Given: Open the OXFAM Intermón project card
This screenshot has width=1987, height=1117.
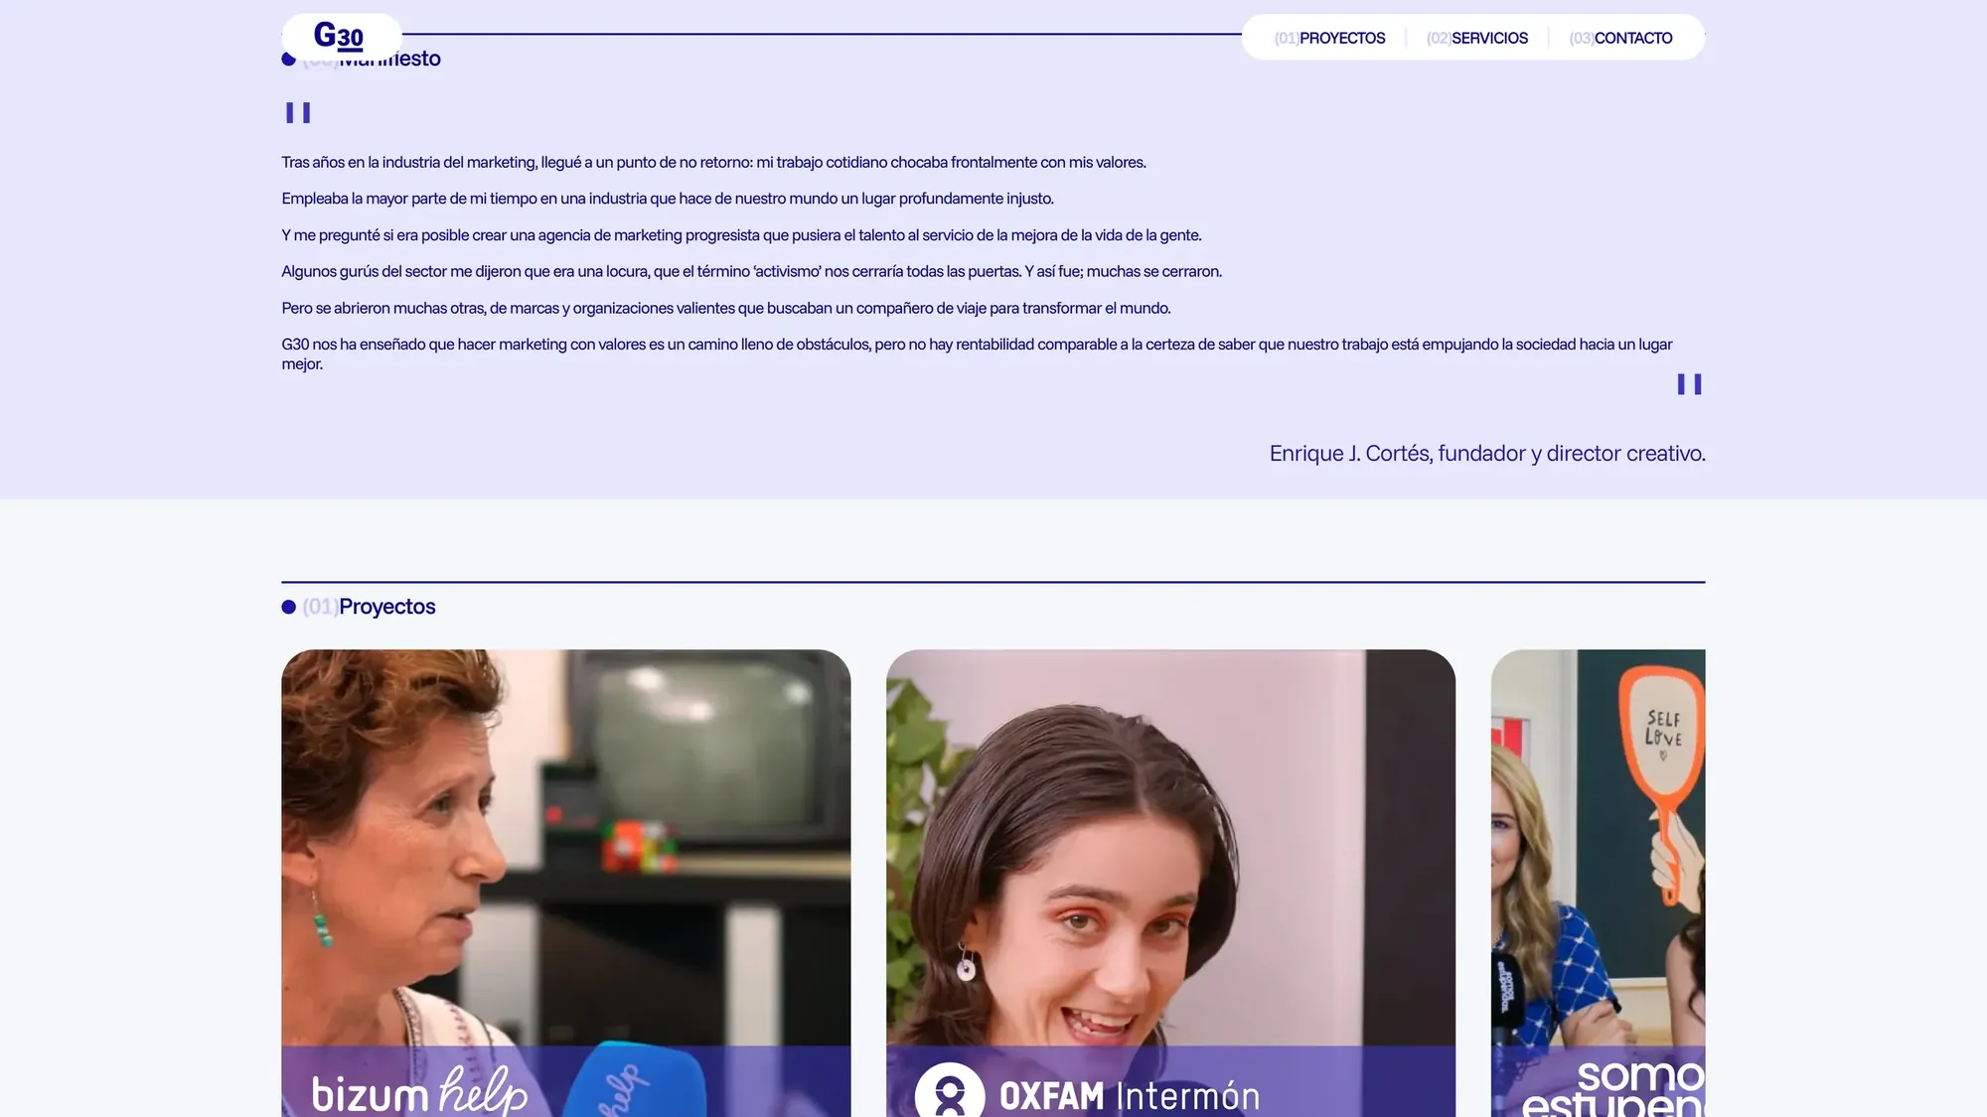Looking at the screenshot, I should point(1170,883).
